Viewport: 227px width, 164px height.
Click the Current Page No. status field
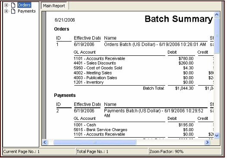[39, 151]
